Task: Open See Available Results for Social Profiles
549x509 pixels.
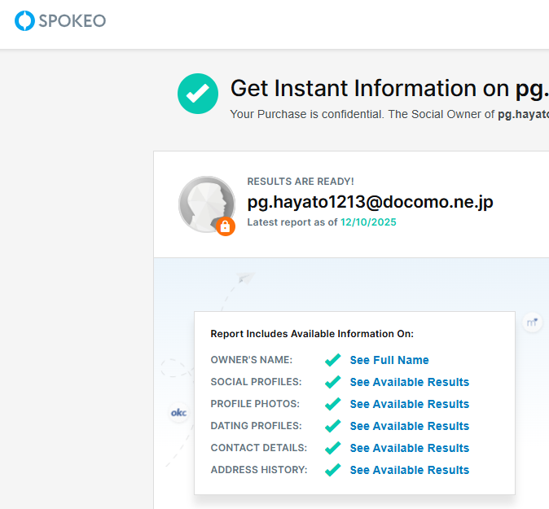Action: [x=409, y=382]
